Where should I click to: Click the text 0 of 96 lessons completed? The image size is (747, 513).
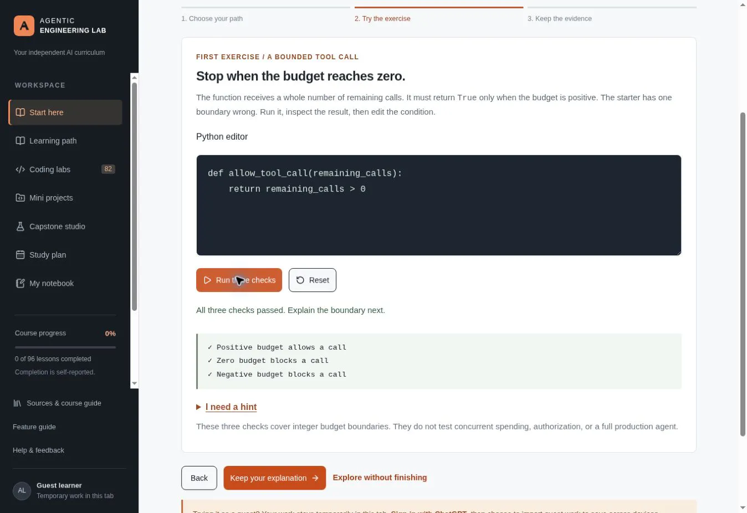tap(53, 359)
